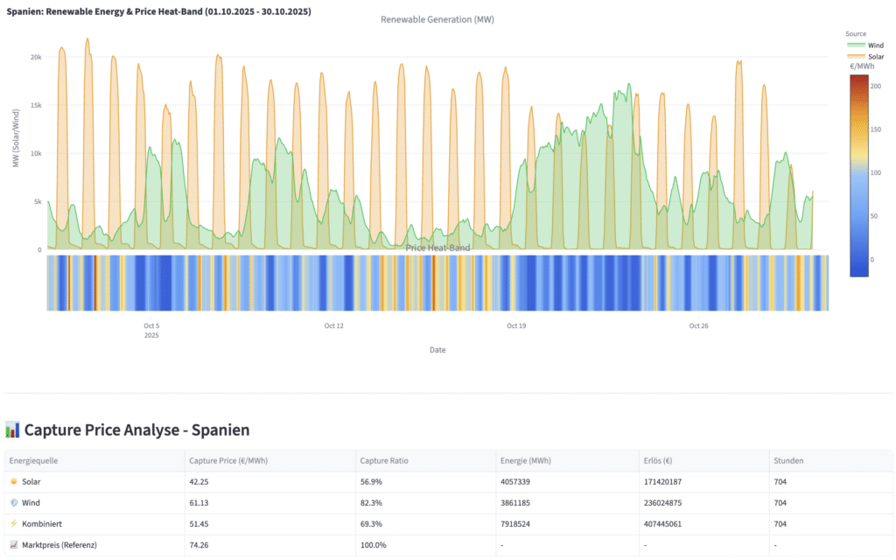Click the Stunden column header
896x560 pixels.
788,460
